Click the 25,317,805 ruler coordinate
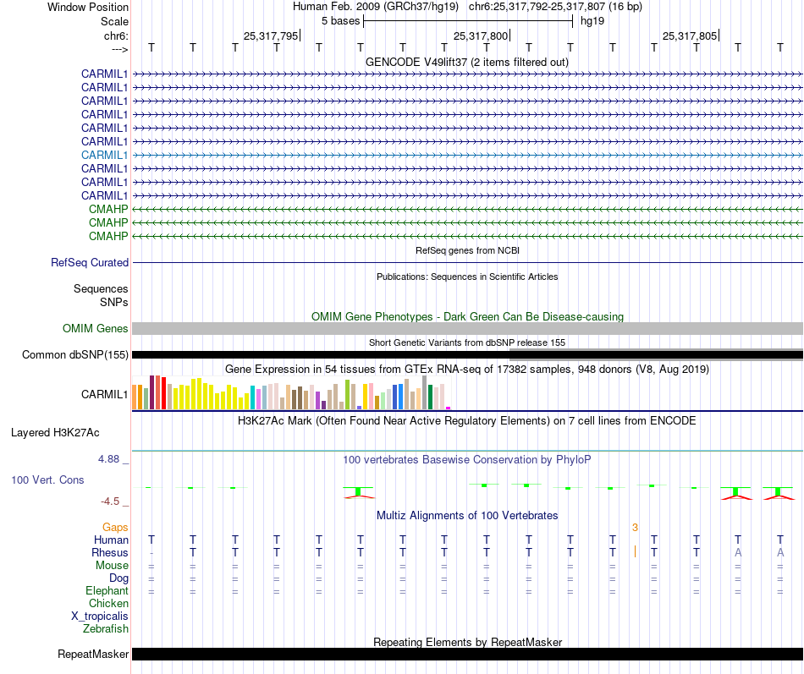 [x=690, y=36]
